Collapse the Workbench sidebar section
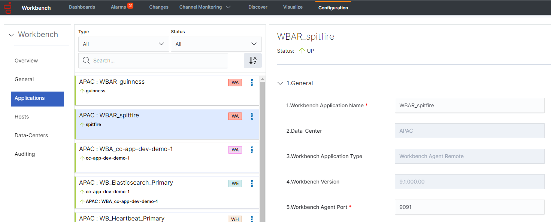 [x=11, y=35]
